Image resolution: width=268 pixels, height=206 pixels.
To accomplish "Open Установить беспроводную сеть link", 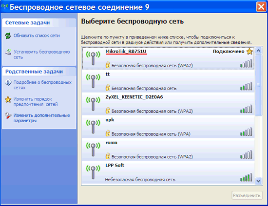I will pyautogui.click(x=41, y=55).
